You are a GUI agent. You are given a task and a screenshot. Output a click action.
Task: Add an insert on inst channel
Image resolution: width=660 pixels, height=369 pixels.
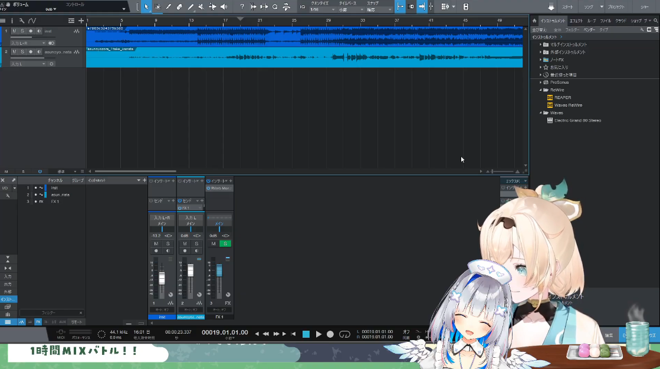coord(173,181)
